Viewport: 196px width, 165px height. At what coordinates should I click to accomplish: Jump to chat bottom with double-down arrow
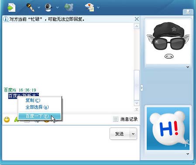pyautogui.click(x=137, y=109)
